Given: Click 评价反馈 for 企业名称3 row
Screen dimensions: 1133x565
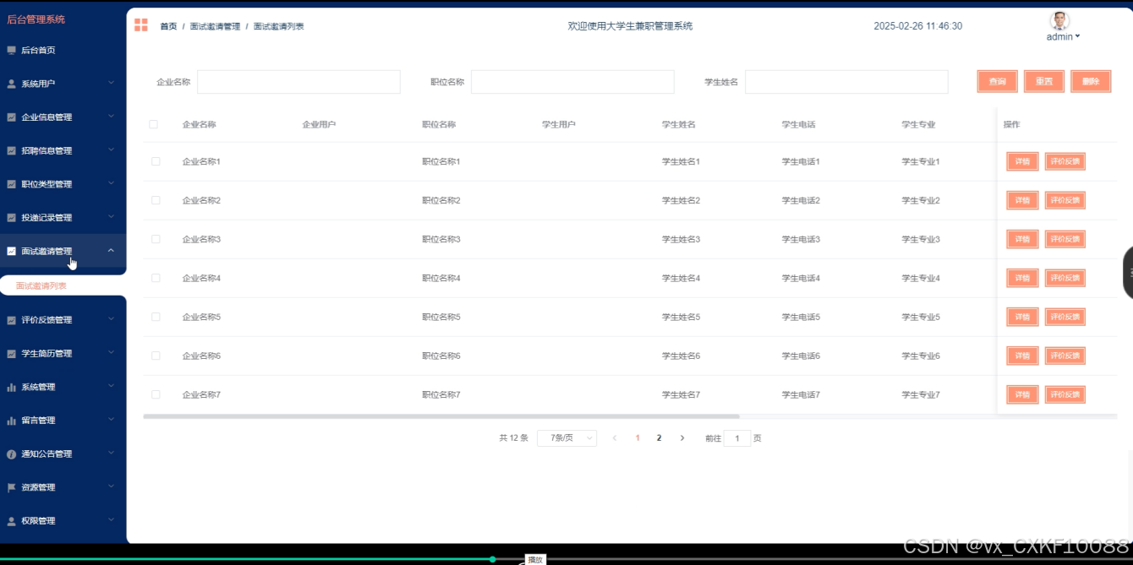Looking at the screenshot, I should [x=1065, y=239].
